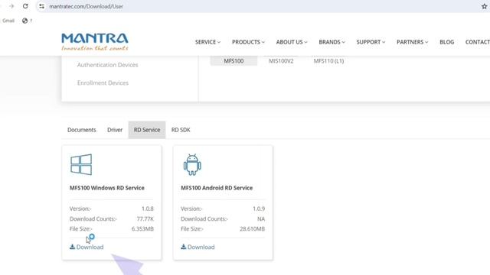Download the MFS100 Android RD Service
490x275 pixels.
198,247
